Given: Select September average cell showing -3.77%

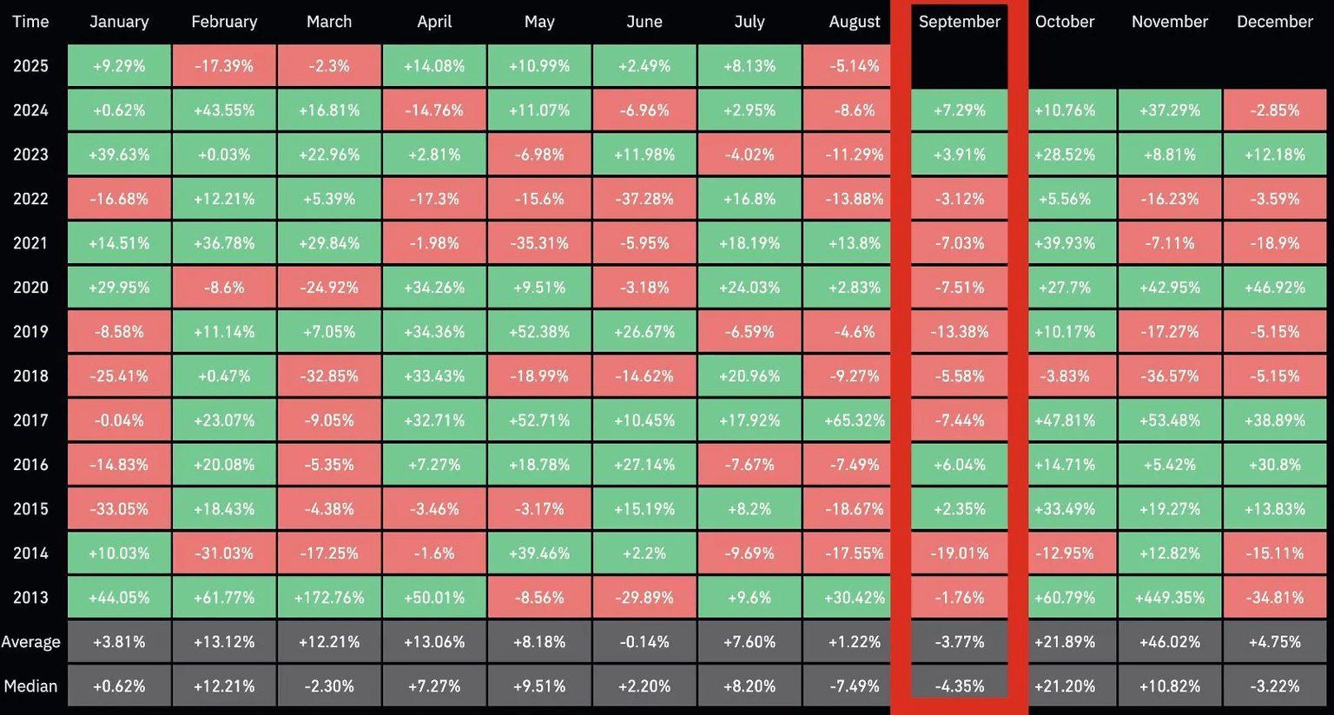Looking at the screenshot, I should coord(959,642).
